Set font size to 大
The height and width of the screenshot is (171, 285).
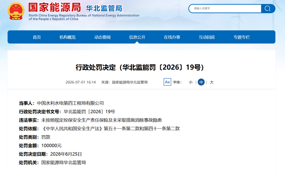pyautogui.click(x=212, y=82)
